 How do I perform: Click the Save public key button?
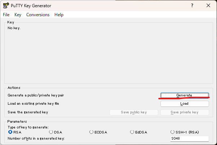point(134,112)
